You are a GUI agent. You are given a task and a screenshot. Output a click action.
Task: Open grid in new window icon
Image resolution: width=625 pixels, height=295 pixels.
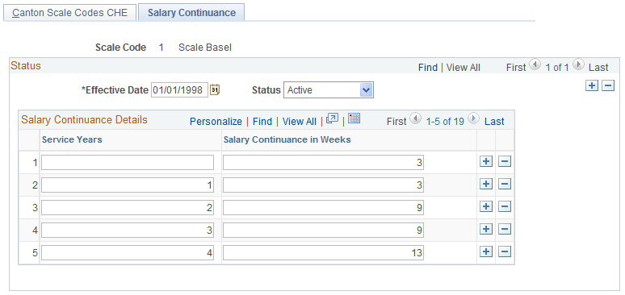click(x=332, y=118)
